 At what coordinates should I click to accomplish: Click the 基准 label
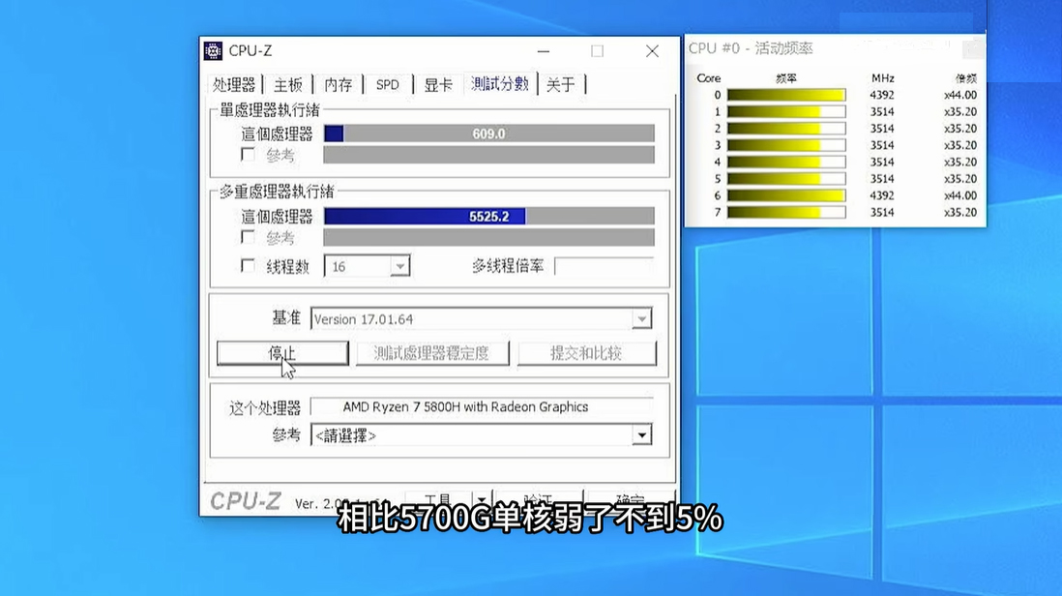(x=286, y=318)
